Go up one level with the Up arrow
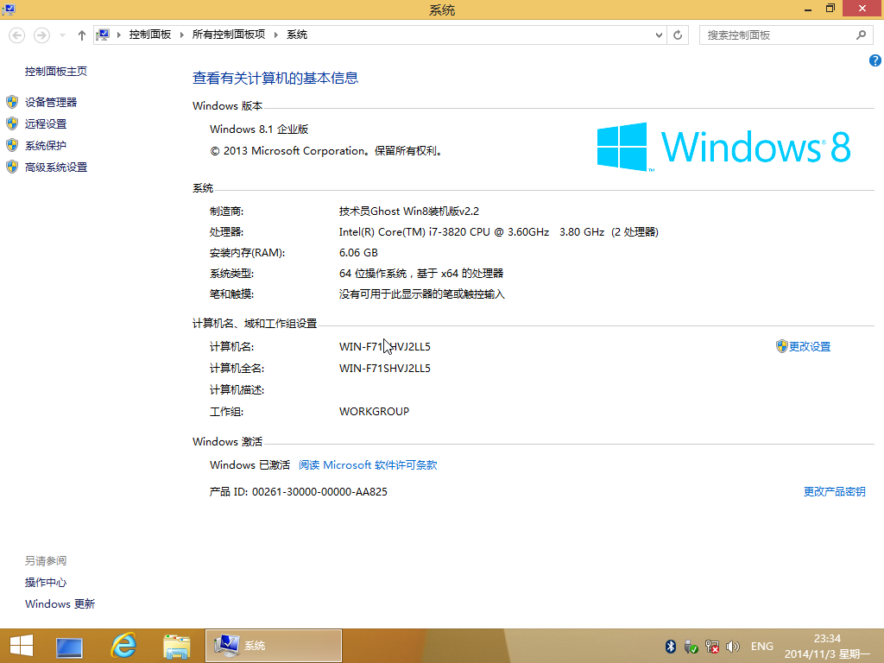The height and width of the screenshot is (663, 884). click(82, 35)
